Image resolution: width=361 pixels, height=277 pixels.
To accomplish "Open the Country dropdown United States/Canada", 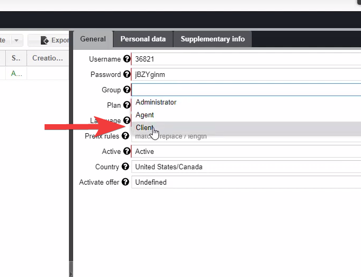I will click(246, 167).
